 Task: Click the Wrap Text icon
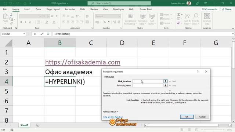[x=87, y=16]
